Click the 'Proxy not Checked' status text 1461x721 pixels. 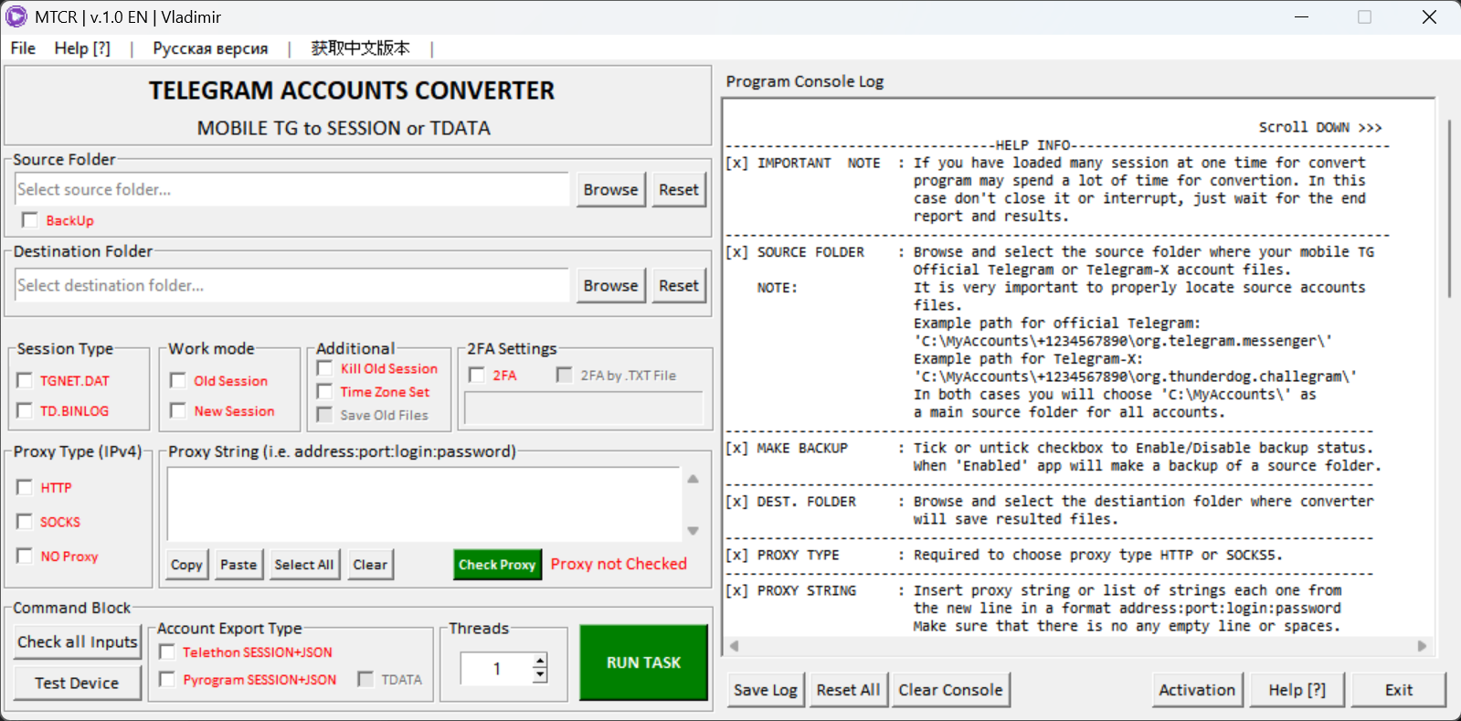click(619, 564)
